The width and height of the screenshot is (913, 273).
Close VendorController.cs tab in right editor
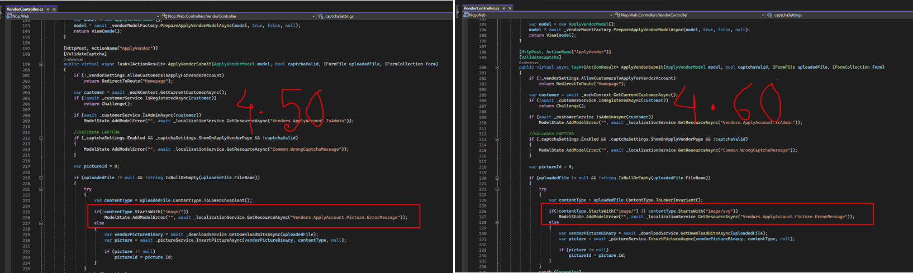pos(510,8)
